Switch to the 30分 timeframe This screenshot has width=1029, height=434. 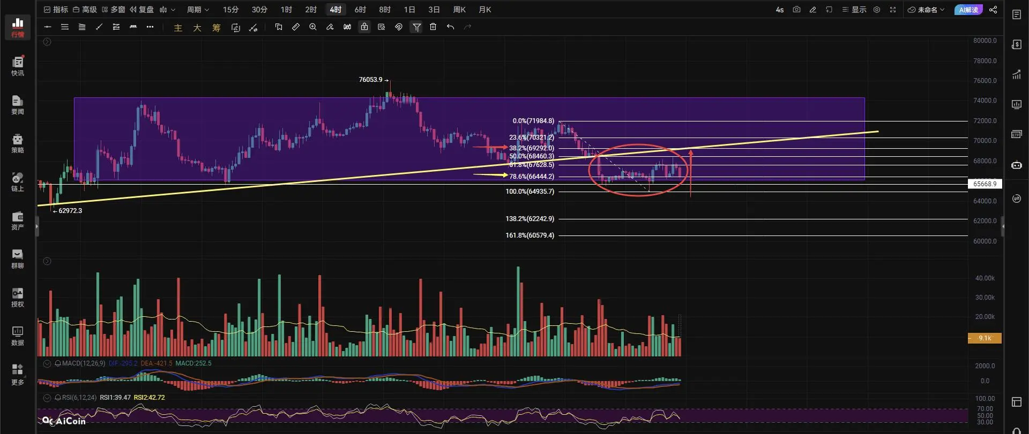pyautogui.click(x=259, y=10)
